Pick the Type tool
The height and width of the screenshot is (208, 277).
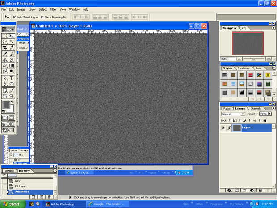click(12, 78)
